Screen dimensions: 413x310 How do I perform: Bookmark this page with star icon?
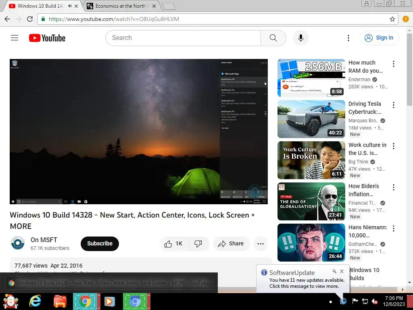pyautogui.click(x=392, y=19)
